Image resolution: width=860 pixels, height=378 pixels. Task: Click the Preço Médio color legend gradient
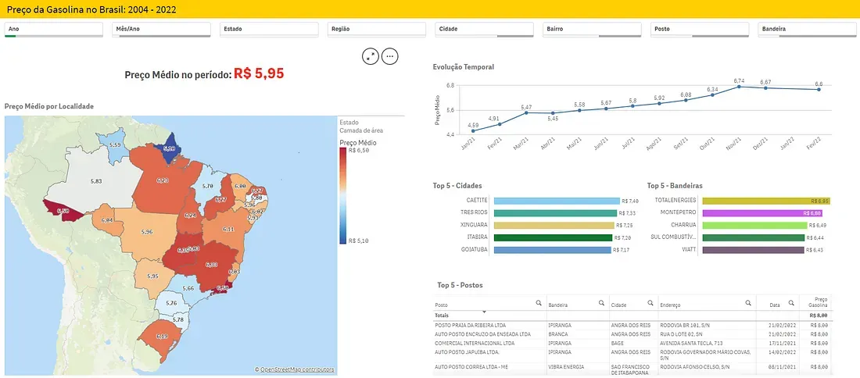343,195
